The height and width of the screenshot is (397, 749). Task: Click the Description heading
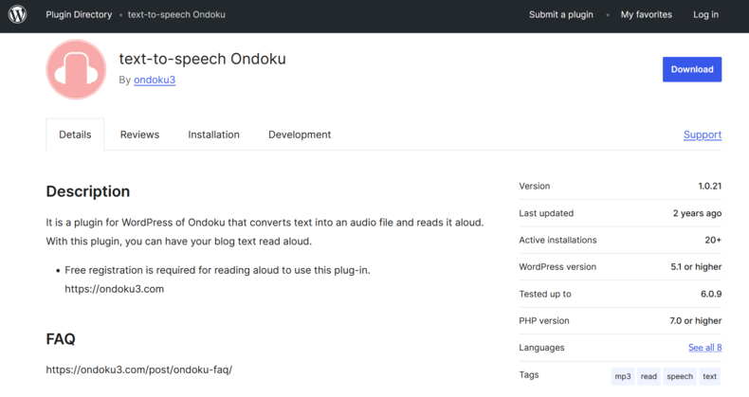(x=88, y=191)
